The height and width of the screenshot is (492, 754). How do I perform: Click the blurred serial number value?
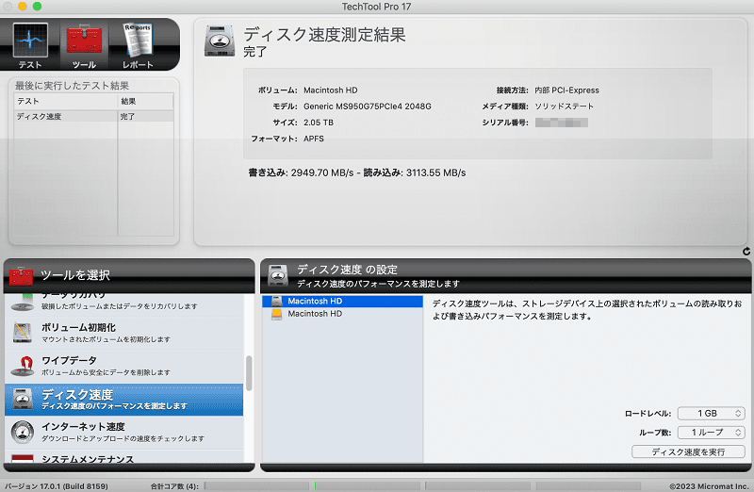tap(561, 123)
